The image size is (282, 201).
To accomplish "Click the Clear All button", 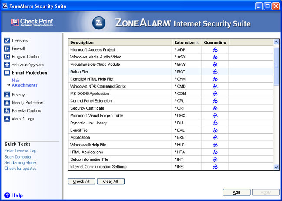I will [111, 181].
